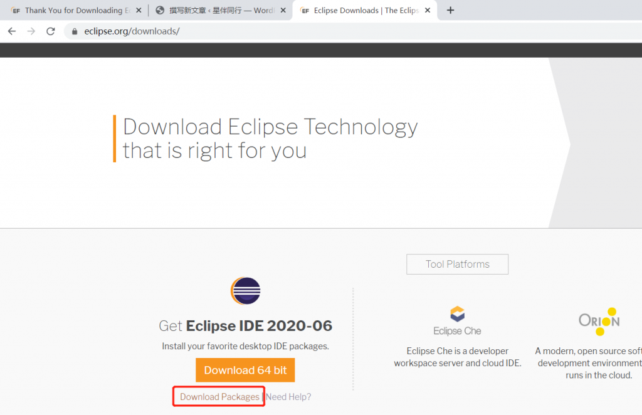
Task: Click the padlock site security icon
Action: tap(75, 31)
